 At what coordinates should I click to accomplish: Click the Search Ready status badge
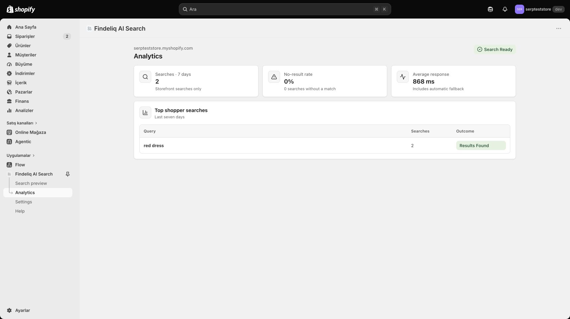(495, 49)
